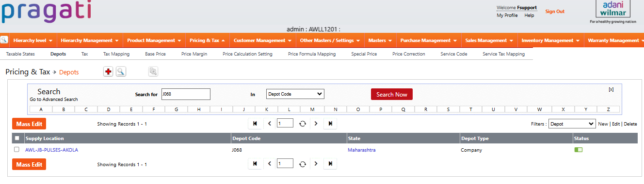Click the bottom Mass Edit button
This screenshot has width=644, height=184.
pyautogui.click(x=29, y=165)
